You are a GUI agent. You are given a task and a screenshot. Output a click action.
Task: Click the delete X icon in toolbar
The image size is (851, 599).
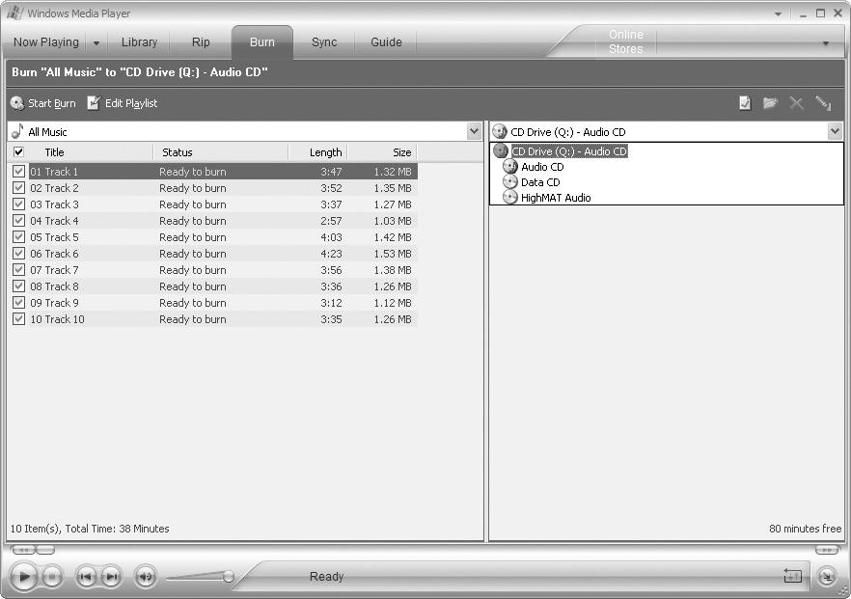tap(796, 103)
